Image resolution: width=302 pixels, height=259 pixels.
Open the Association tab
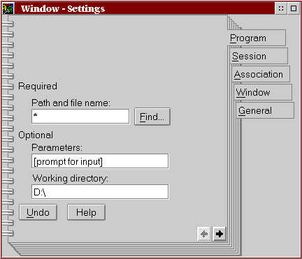[261, 74]
